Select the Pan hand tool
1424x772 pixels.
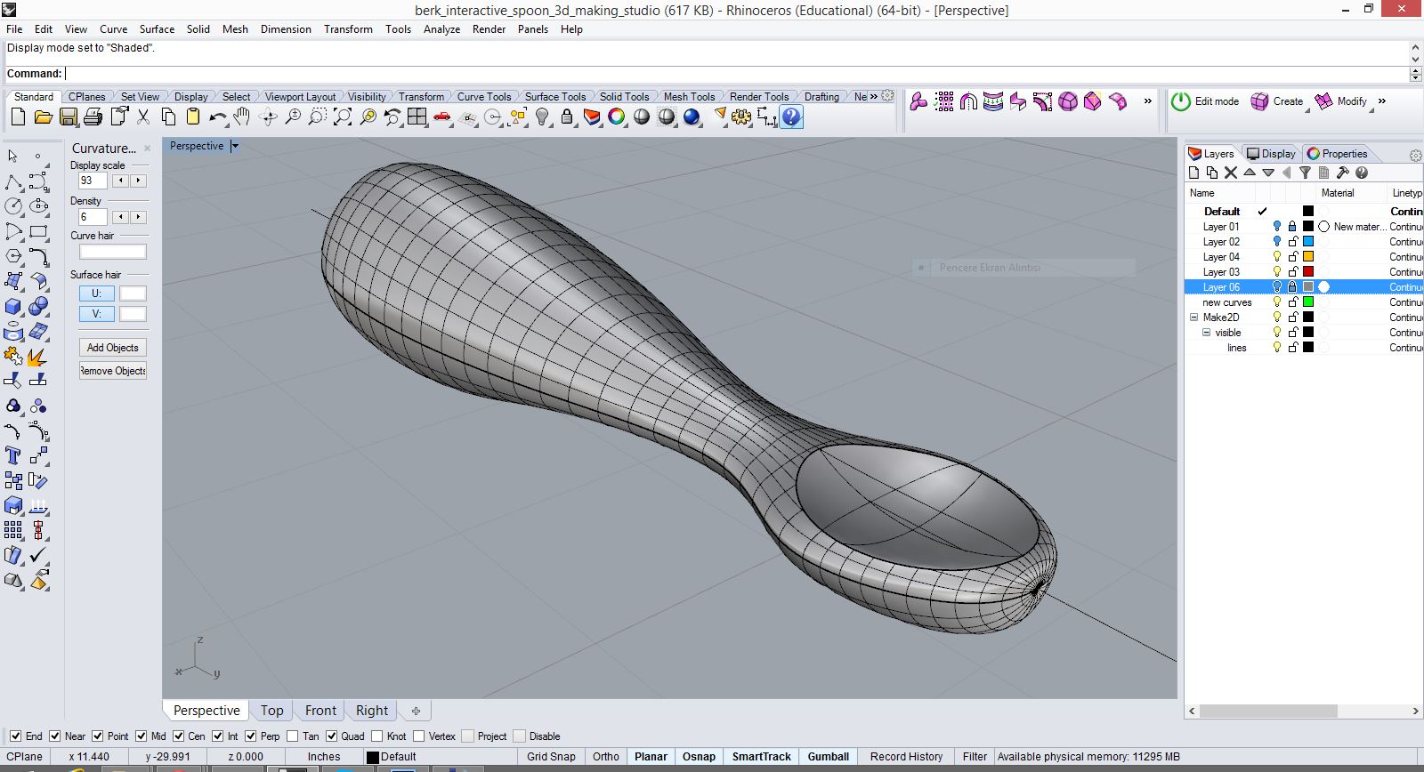(x=242, y=117)
